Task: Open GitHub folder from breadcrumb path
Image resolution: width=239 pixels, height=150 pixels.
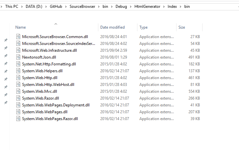Action: [x=56, y=7]
